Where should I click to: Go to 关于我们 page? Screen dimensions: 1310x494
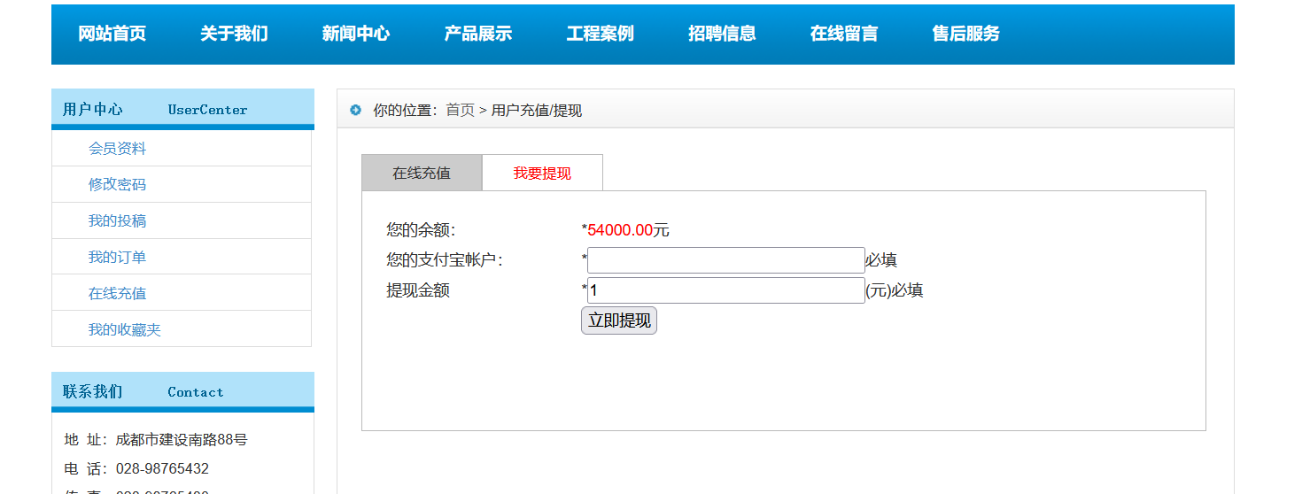234,34
